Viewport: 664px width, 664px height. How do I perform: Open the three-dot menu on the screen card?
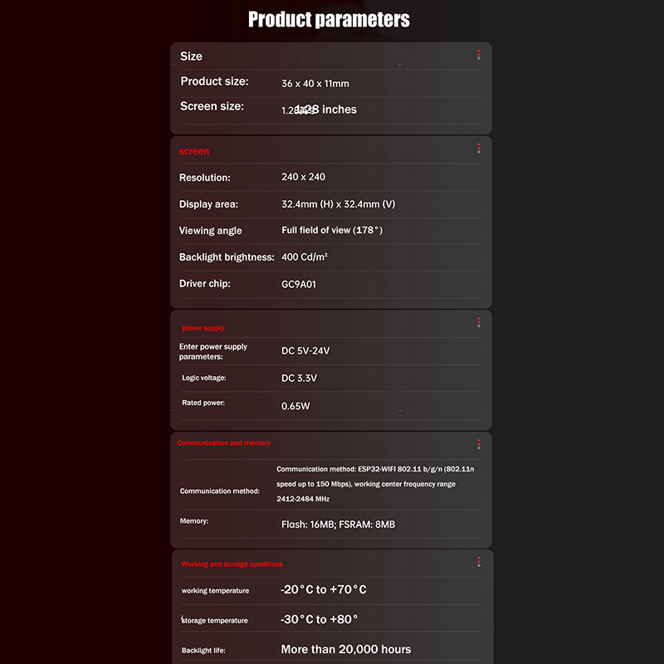(x=479, y=149)
